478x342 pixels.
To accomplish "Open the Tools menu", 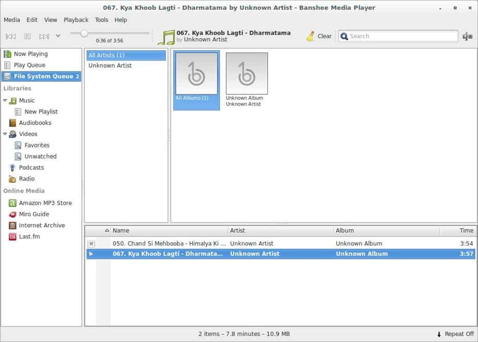I will tap(101, 20).
